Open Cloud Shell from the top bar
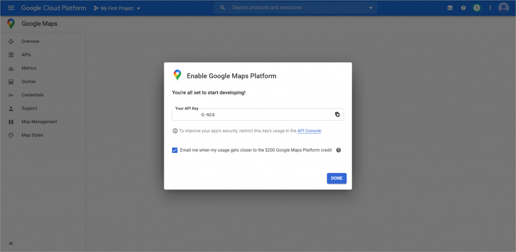The width and height of the screenshot is (516, 252). [x=450, y=8]
